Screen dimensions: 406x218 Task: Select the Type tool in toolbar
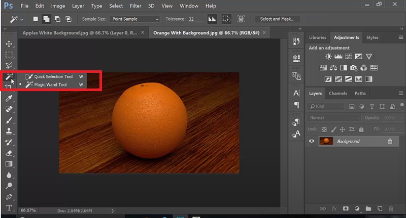tap(9, 208)
